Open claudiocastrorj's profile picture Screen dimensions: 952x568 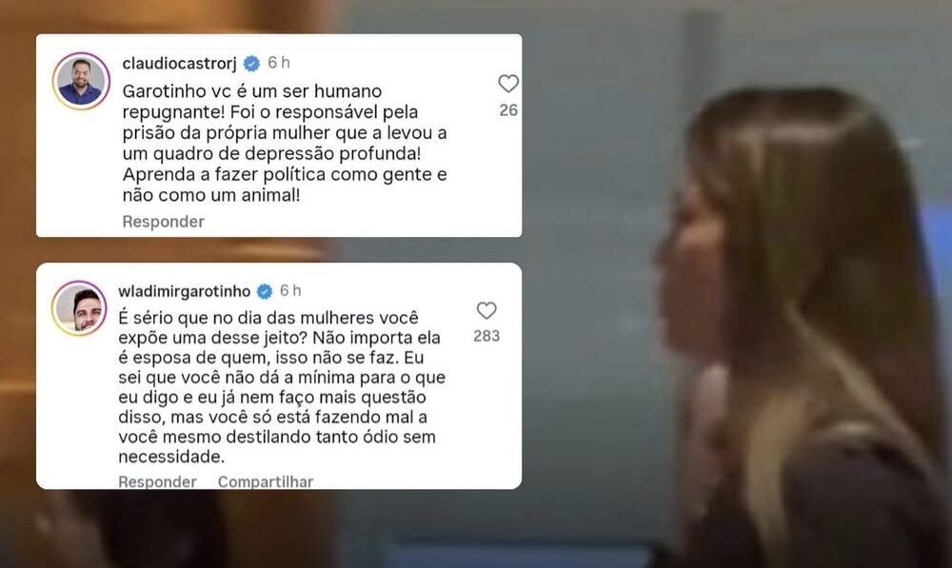point(81,81)
